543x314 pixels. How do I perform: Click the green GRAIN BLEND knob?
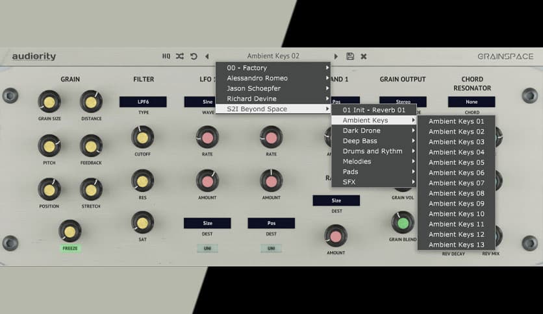click(x=403, y=223)
